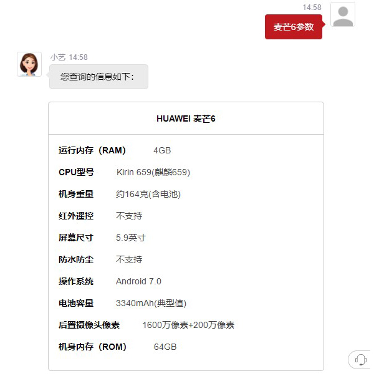Click the 14:58 timestamp above the red bubble
This screenshot has width=374, height=376.
pos(312,7)
